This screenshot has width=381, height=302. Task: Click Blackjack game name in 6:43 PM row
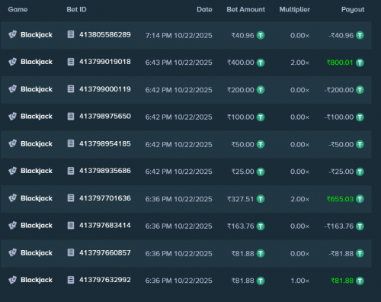tap(37, 62)
